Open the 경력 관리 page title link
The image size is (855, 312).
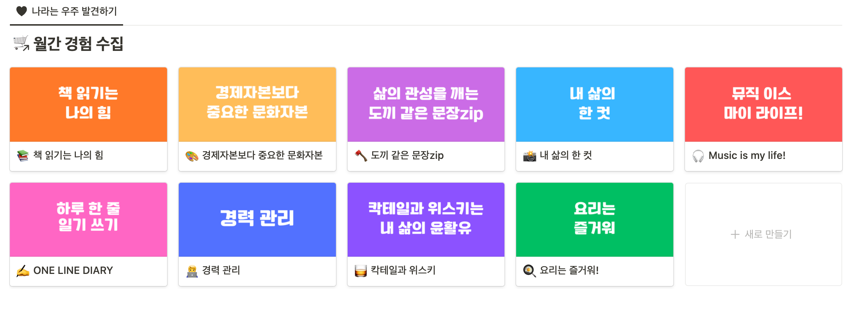coord(221,271)
